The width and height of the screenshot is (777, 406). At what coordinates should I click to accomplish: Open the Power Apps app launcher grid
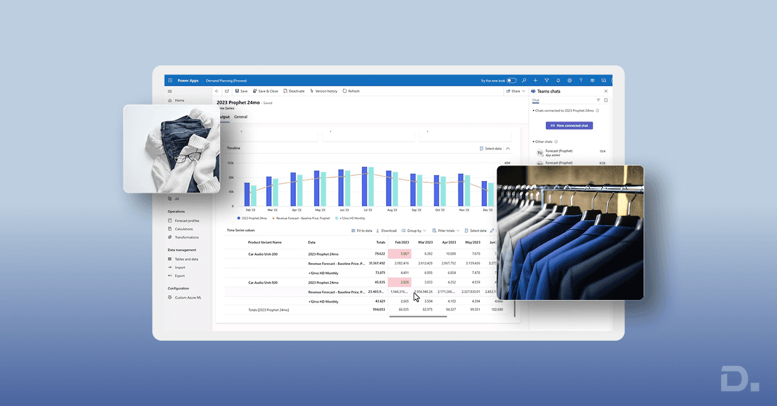point(170,81)
